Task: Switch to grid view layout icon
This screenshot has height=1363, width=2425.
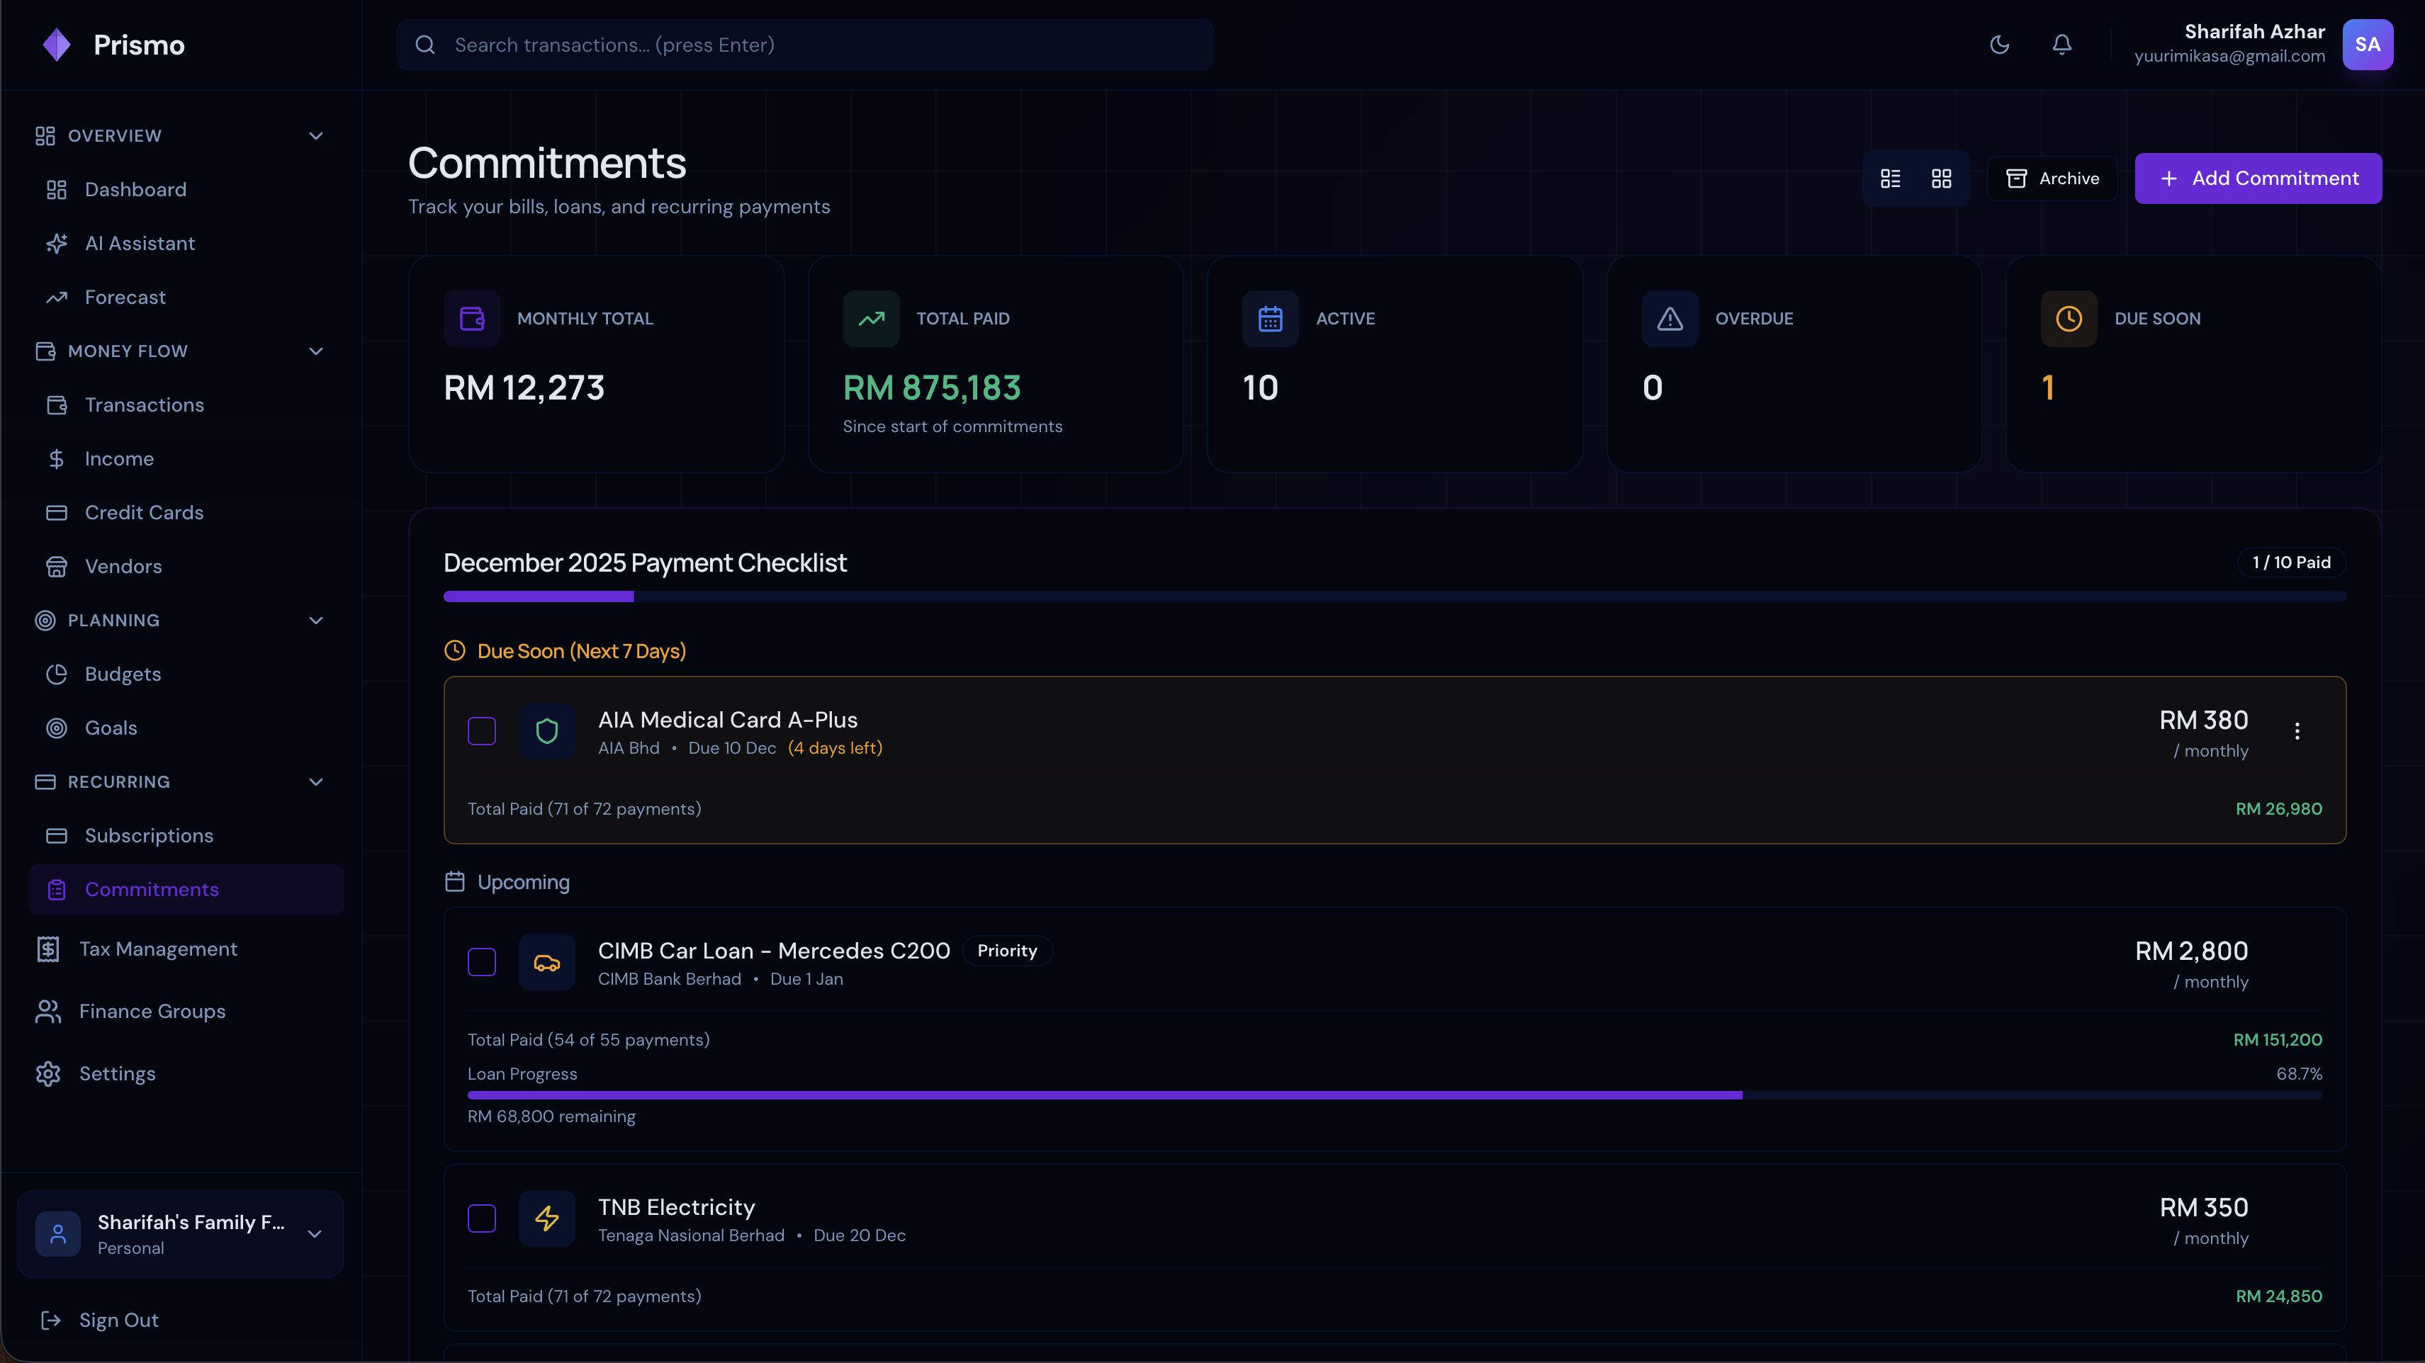Action: [1941, 179]
